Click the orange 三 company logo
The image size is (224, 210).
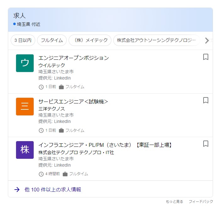pos(25,107)
